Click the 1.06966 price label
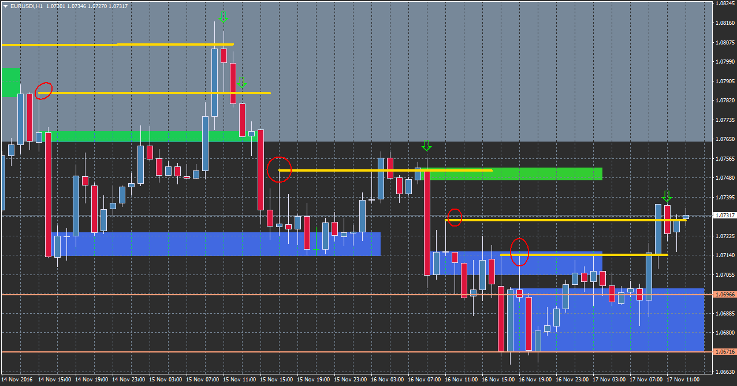The height and width of the screenshot is (386, 737). point(725,295)
